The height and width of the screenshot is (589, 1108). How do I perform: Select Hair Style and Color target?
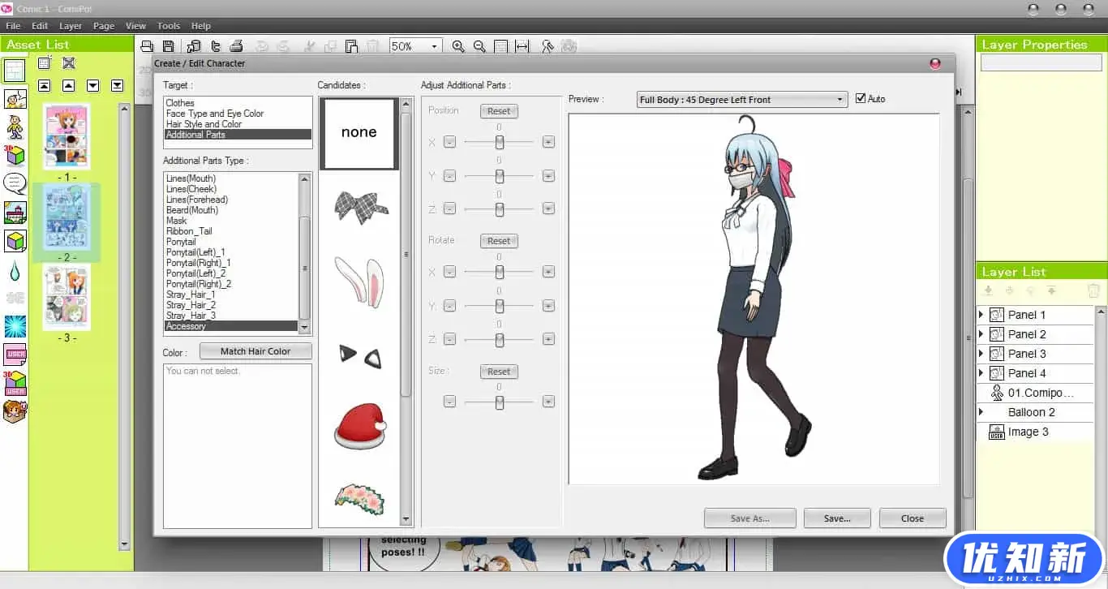pos(204,124)
